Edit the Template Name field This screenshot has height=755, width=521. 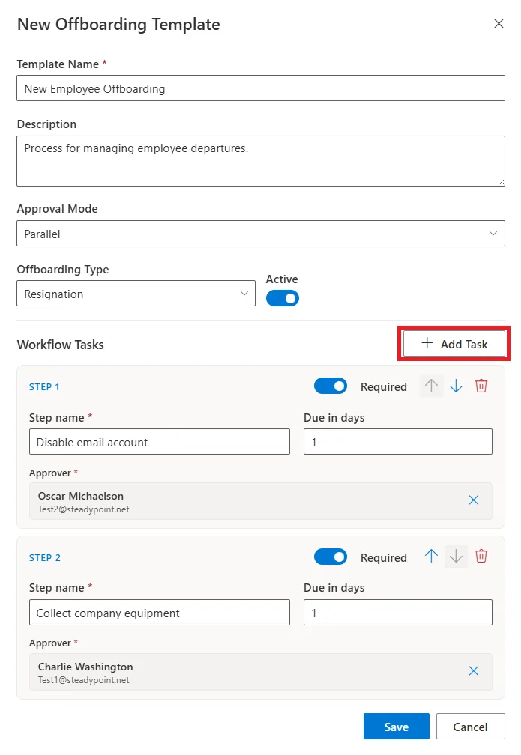(261, 88)
